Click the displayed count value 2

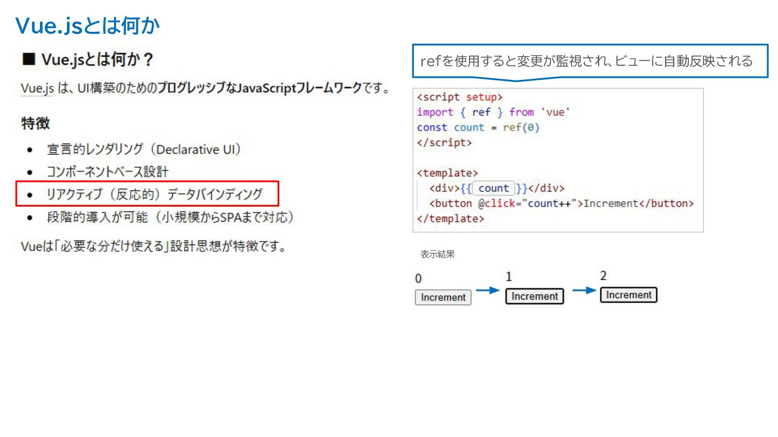[603, 276]
